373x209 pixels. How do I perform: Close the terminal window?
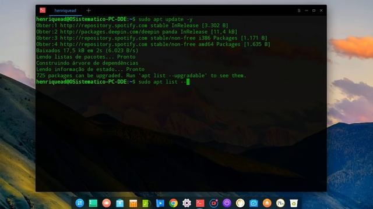[321, 10]
